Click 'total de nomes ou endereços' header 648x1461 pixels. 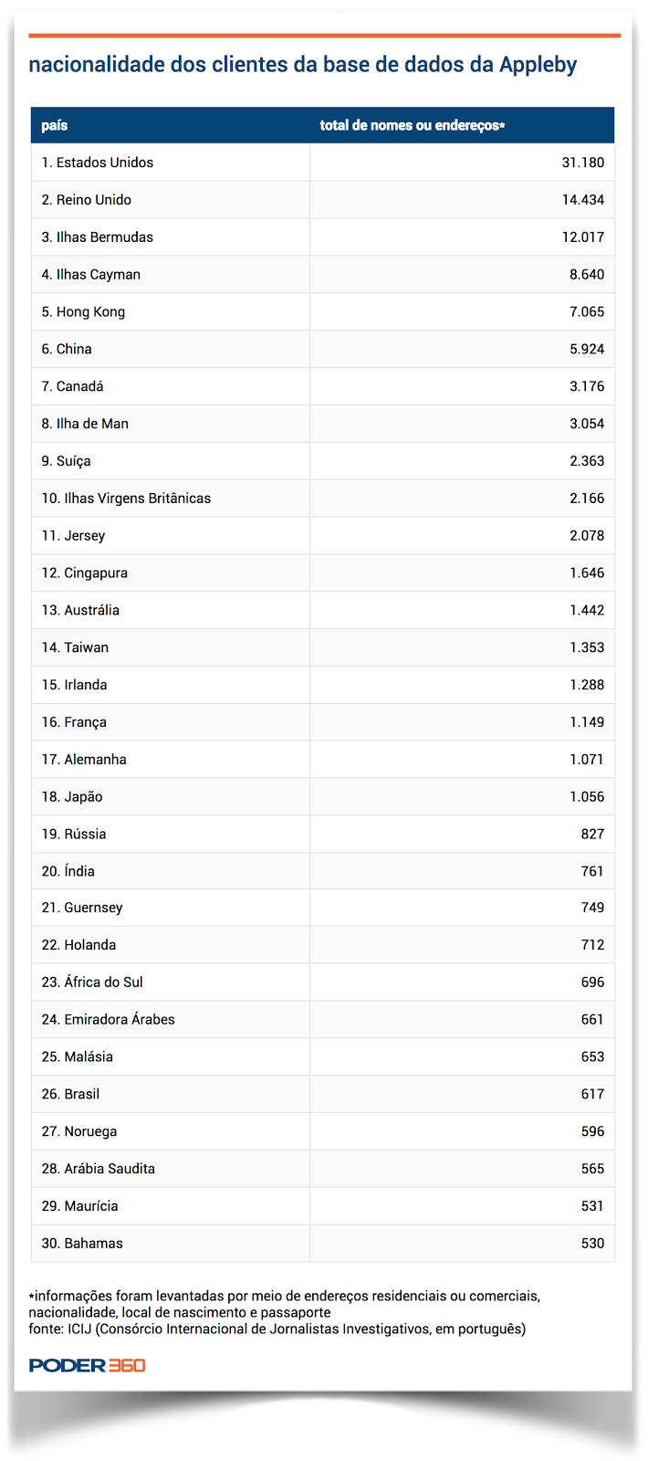click(412, 125)
